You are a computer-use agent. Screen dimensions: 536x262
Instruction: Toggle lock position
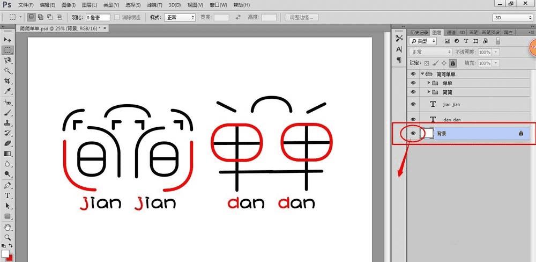444,63
